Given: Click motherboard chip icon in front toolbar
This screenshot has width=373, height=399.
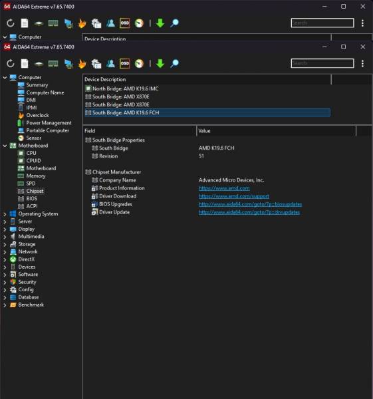Looking at the screenshot, I should tap(39, 64).
